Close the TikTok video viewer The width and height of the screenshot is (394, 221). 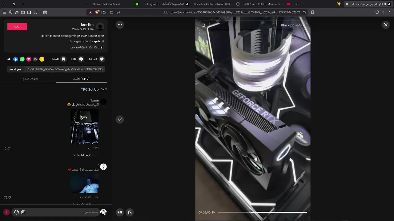click(x=386, y=25)
